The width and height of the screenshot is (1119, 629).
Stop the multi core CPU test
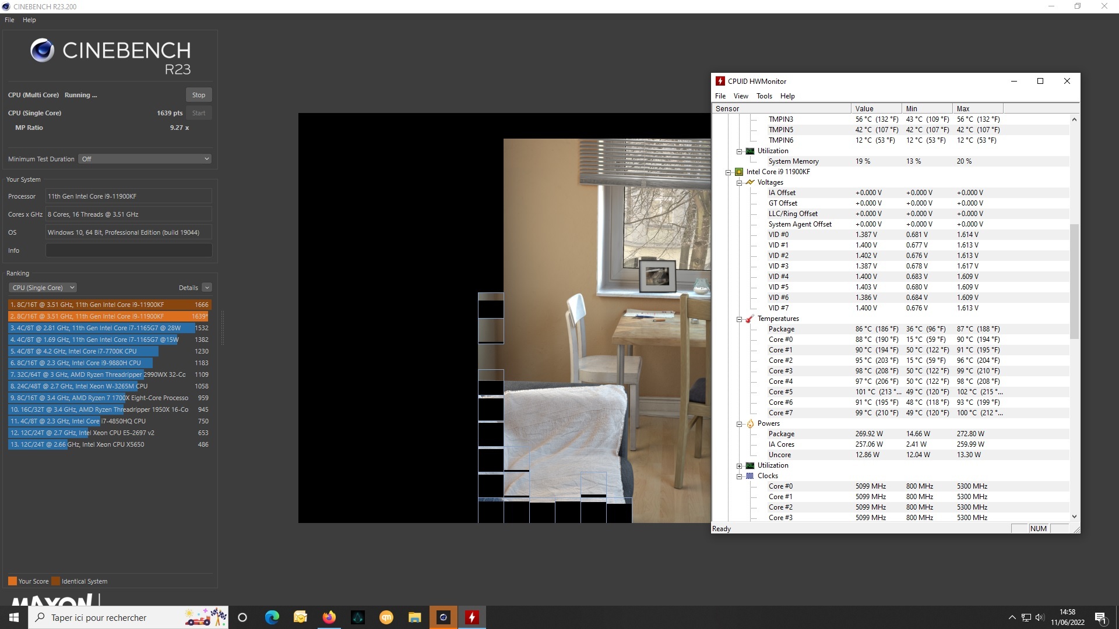pyautogui.click(x=199, y=95)
